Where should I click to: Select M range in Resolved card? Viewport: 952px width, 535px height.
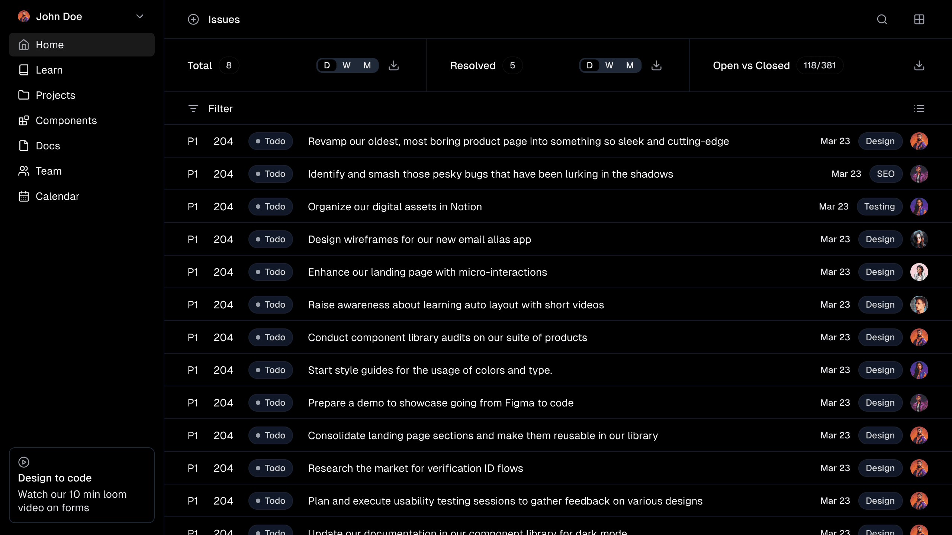click(630, 65)
